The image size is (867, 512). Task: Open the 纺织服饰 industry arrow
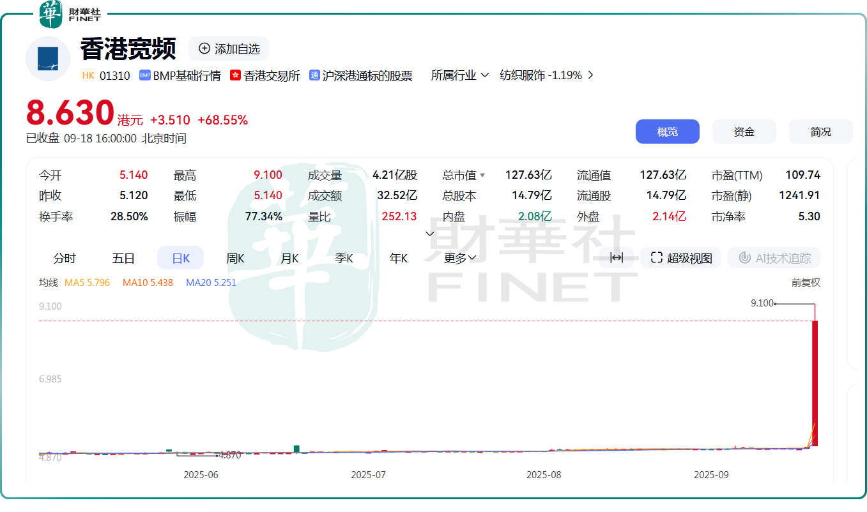(590, 75)
